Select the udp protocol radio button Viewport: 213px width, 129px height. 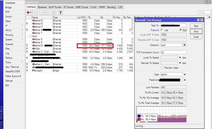(x=162, y=30)
